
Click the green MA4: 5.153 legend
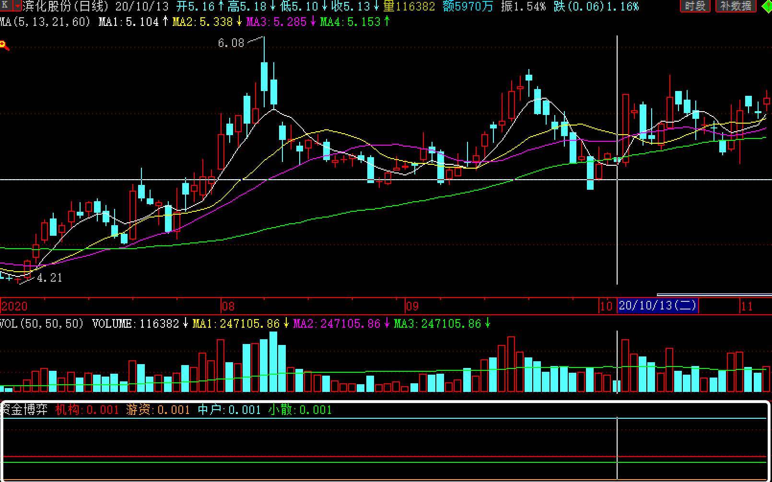[x=350, y=22]
